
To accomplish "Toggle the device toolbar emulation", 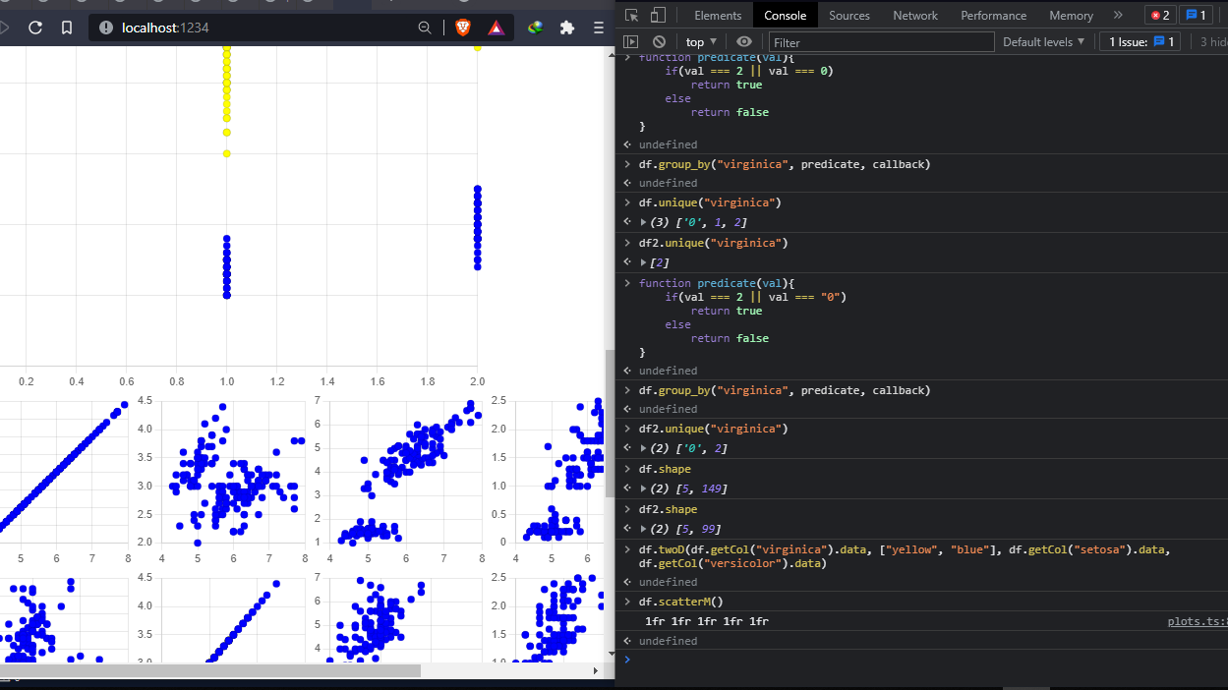I will point(658,15).
